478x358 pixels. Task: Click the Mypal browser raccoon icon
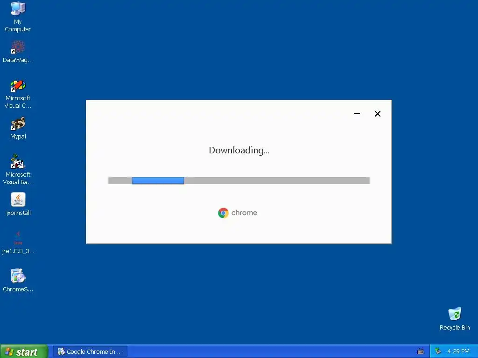tap(18, 124)
